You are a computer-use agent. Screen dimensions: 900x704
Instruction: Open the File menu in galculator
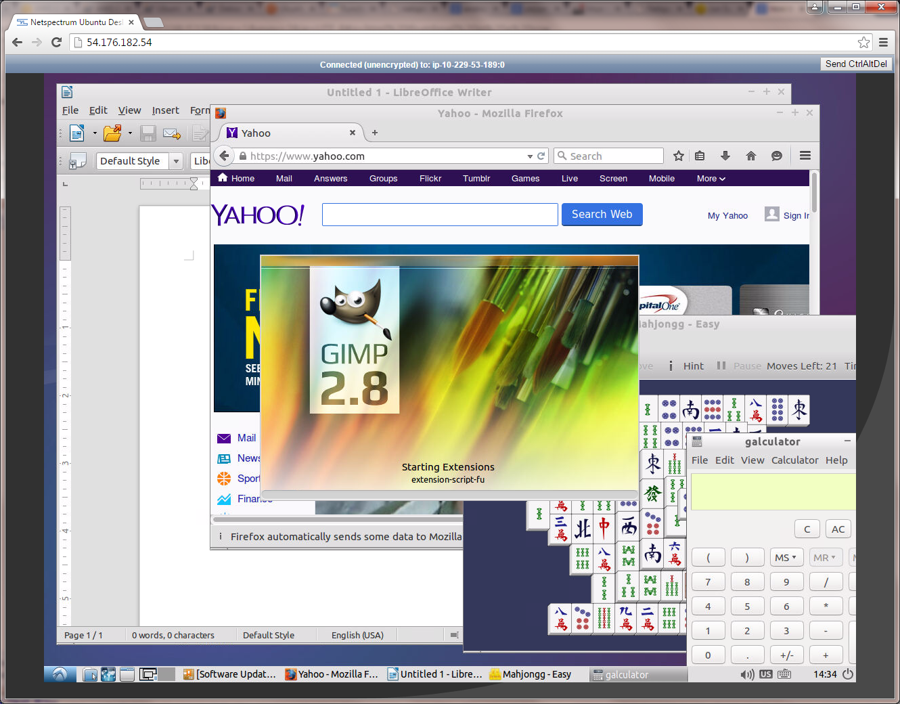click(700, 460)
